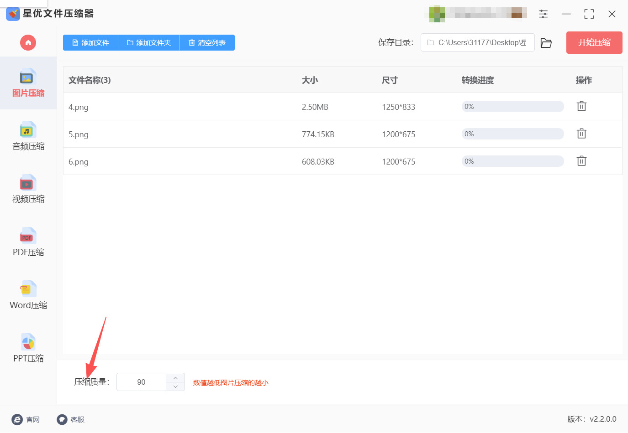Click 添加文件夹 add folder button
Viewport: 628px width, 433px height.
pos(149,42)
